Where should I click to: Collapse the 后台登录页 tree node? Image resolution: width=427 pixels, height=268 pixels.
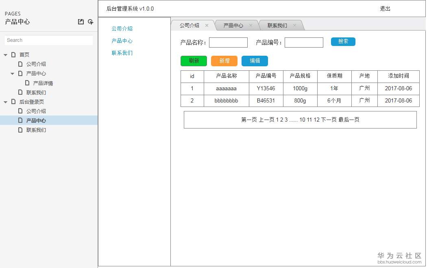5,102
